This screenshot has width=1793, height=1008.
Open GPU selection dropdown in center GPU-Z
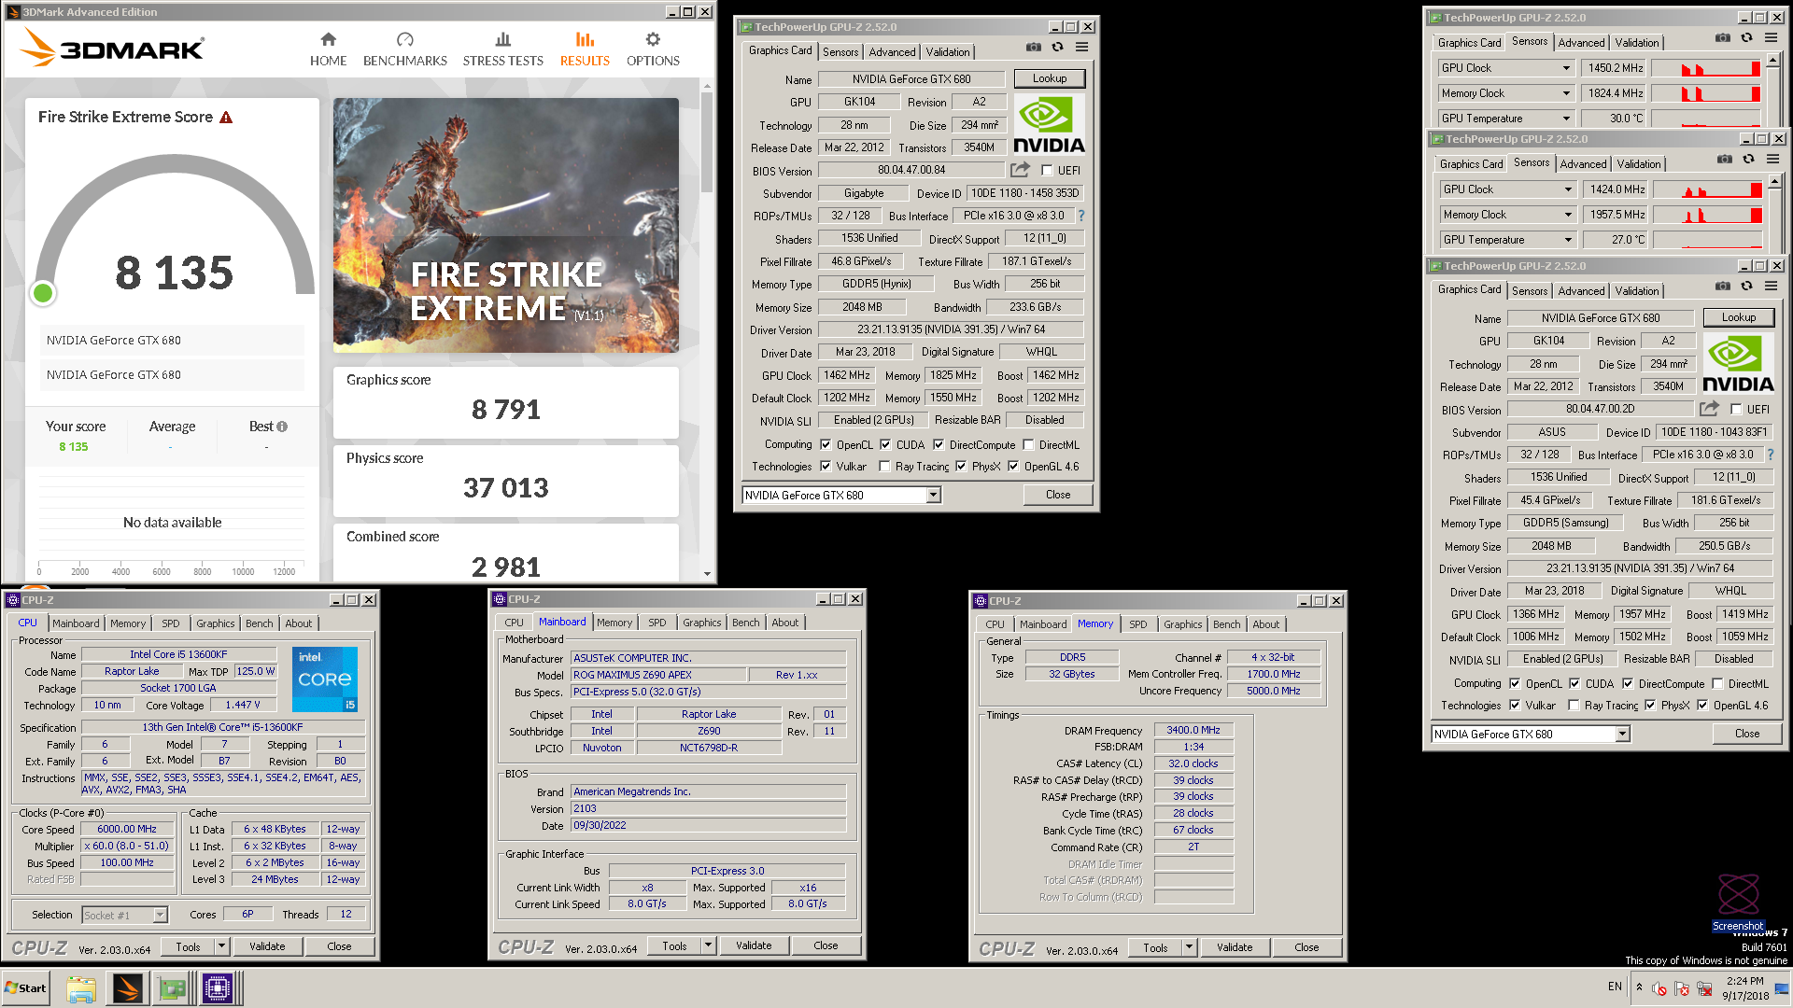click(933, 496)
